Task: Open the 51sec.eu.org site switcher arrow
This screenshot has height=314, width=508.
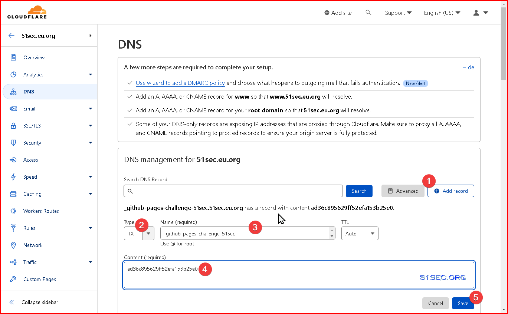Action: point(91,36)
